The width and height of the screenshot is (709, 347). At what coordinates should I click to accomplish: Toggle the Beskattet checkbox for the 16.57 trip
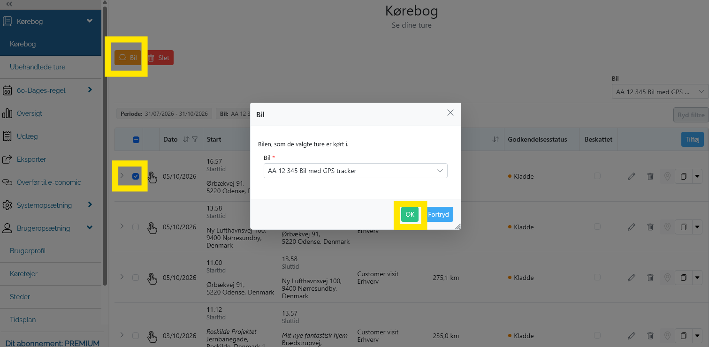pos(597,176)
